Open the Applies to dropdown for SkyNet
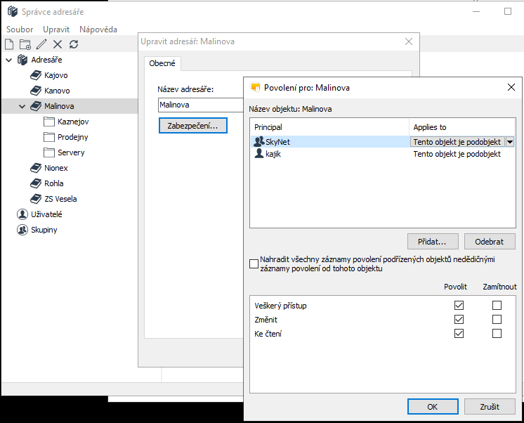Image resolution: width=524 pixels, height=423 pixels. [x=510, y=142]
